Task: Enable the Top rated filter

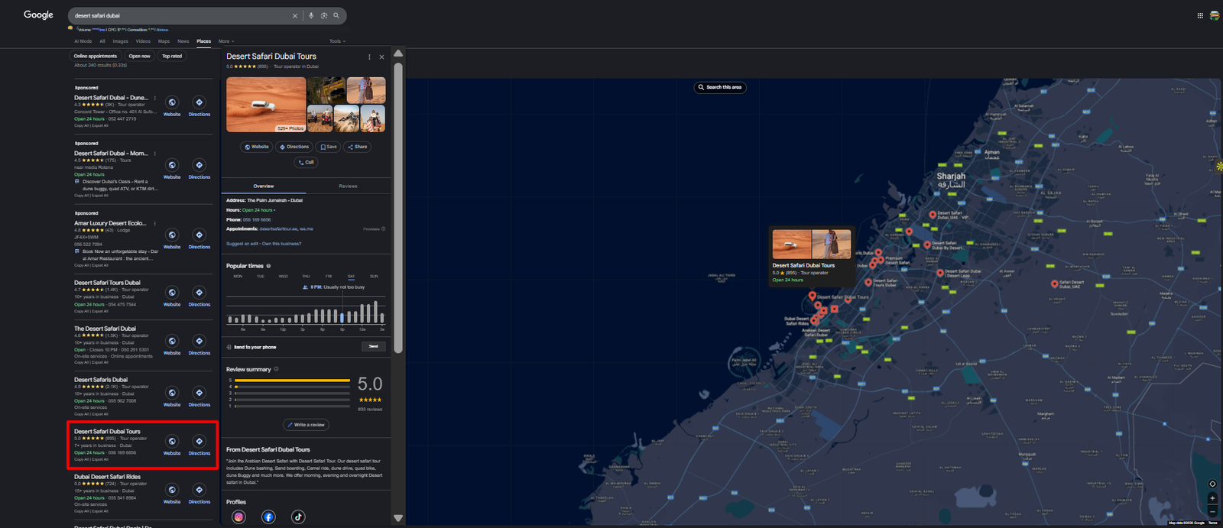Action: click(x=172, y=56)
